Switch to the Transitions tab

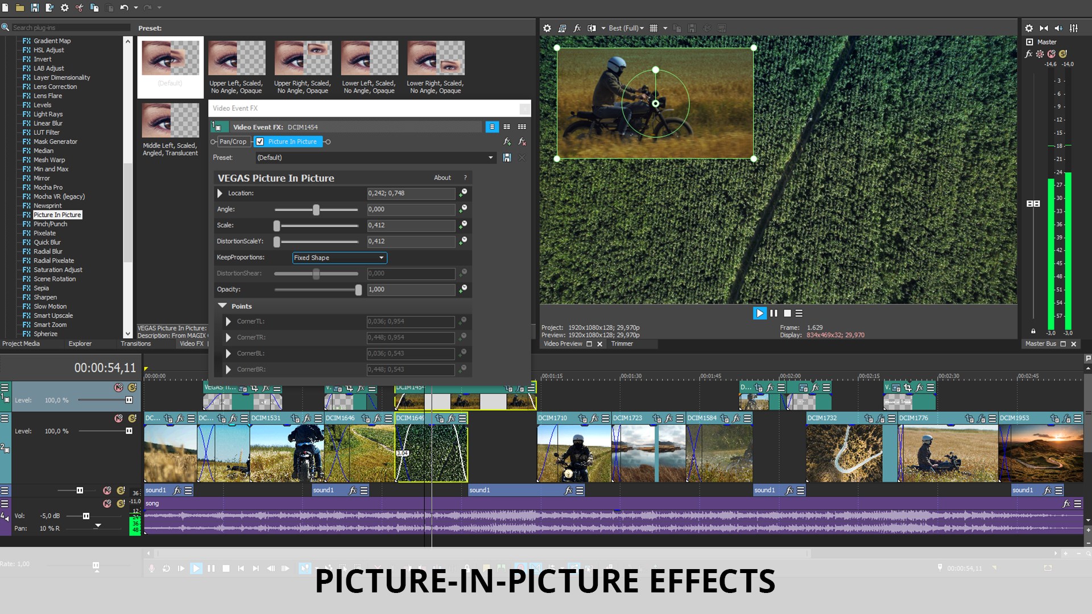coord(135,343)
